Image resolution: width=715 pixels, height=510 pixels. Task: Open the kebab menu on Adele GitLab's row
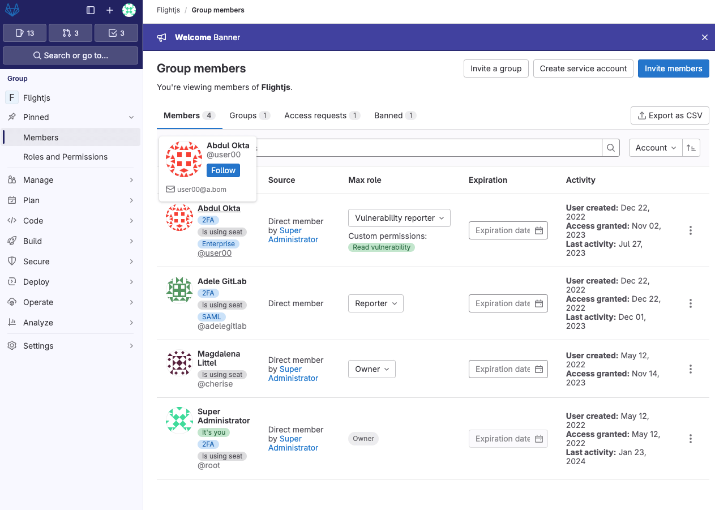(691, 303)
